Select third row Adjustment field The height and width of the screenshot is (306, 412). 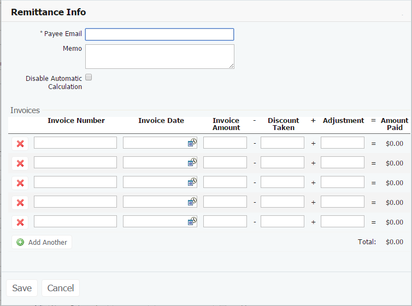(343, 182)
